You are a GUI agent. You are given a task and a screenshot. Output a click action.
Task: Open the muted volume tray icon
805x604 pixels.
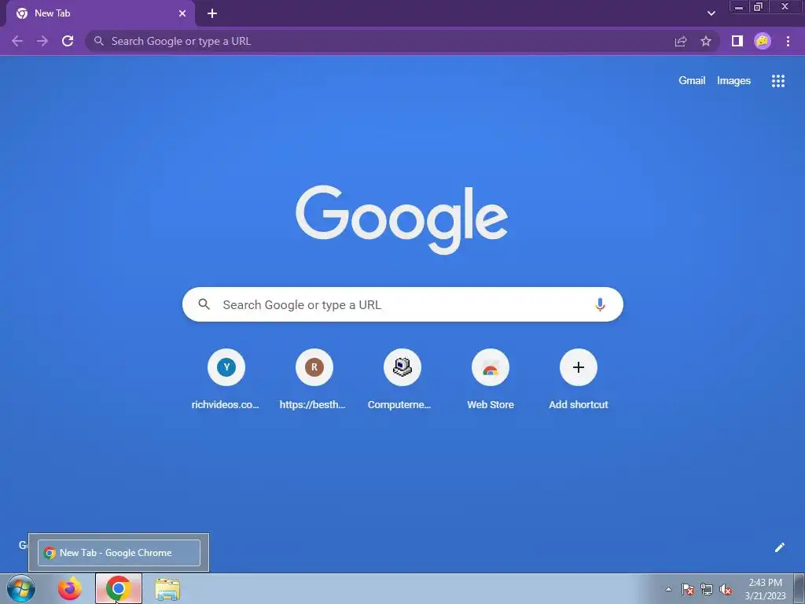726,590
